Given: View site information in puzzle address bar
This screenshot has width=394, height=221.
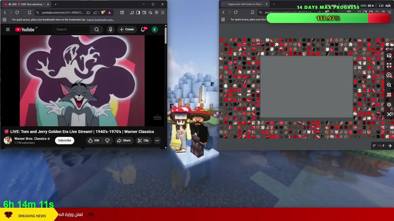Looking at the screenshot, I should pyautogui.click(x=260, y=12).
